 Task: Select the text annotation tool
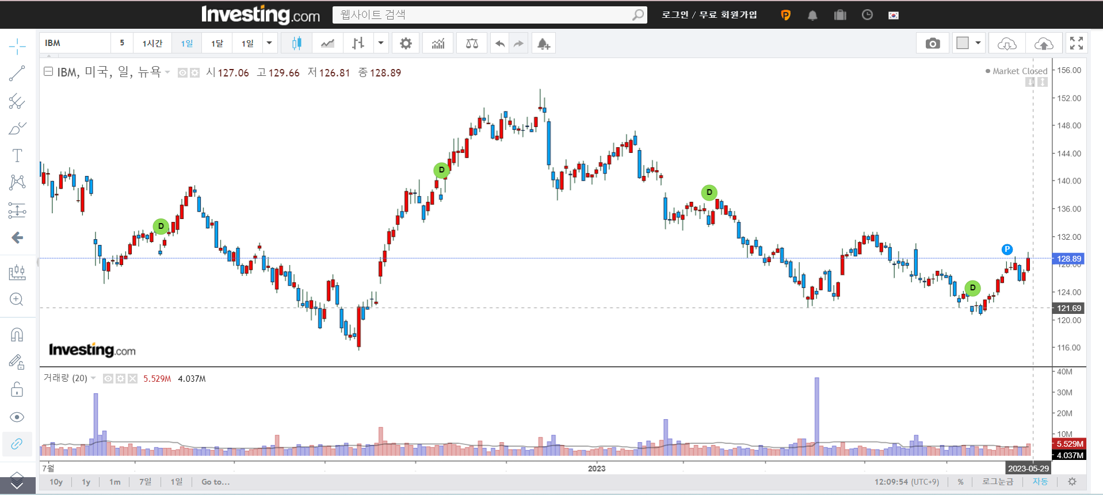17,156
